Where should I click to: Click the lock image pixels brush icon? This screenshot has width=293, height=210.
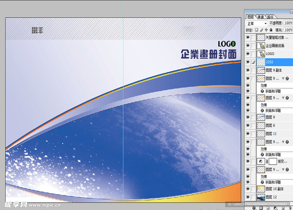pos(261,30)
